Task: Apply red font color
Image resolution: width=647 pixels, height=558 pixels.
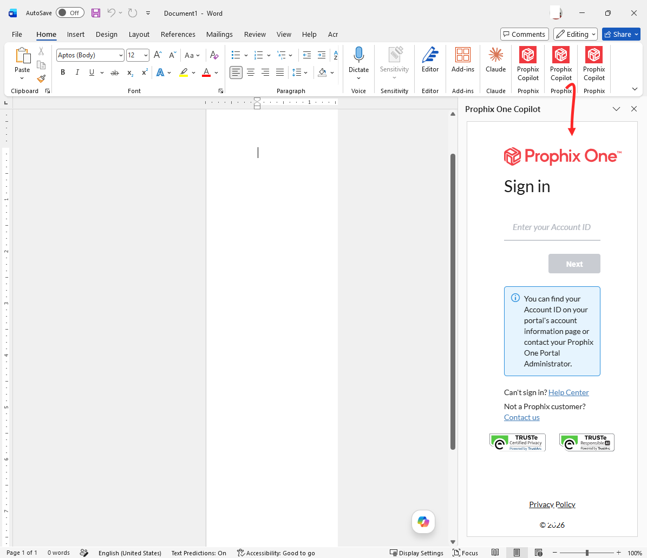Action: tap(206, 73)
